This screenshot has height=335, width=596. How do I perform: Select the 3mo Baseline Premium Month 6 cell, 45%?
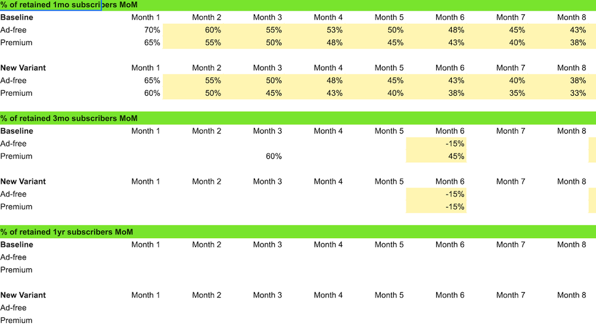point(436,156)
